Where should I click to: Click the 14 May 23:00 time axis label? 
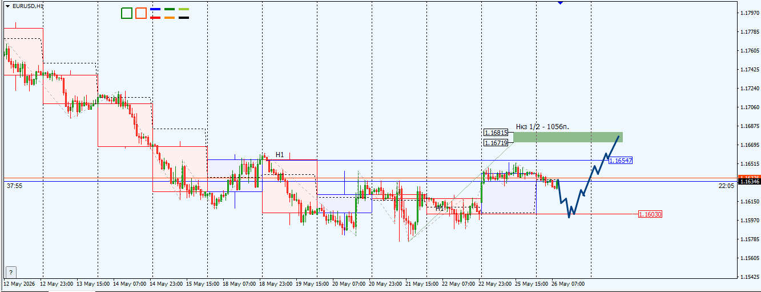pos(166,283)
